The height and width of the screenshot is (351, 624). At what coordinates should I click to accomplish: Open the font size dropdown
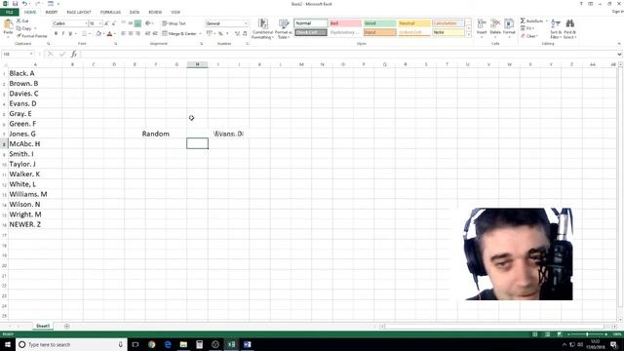(x=99, y=23)
